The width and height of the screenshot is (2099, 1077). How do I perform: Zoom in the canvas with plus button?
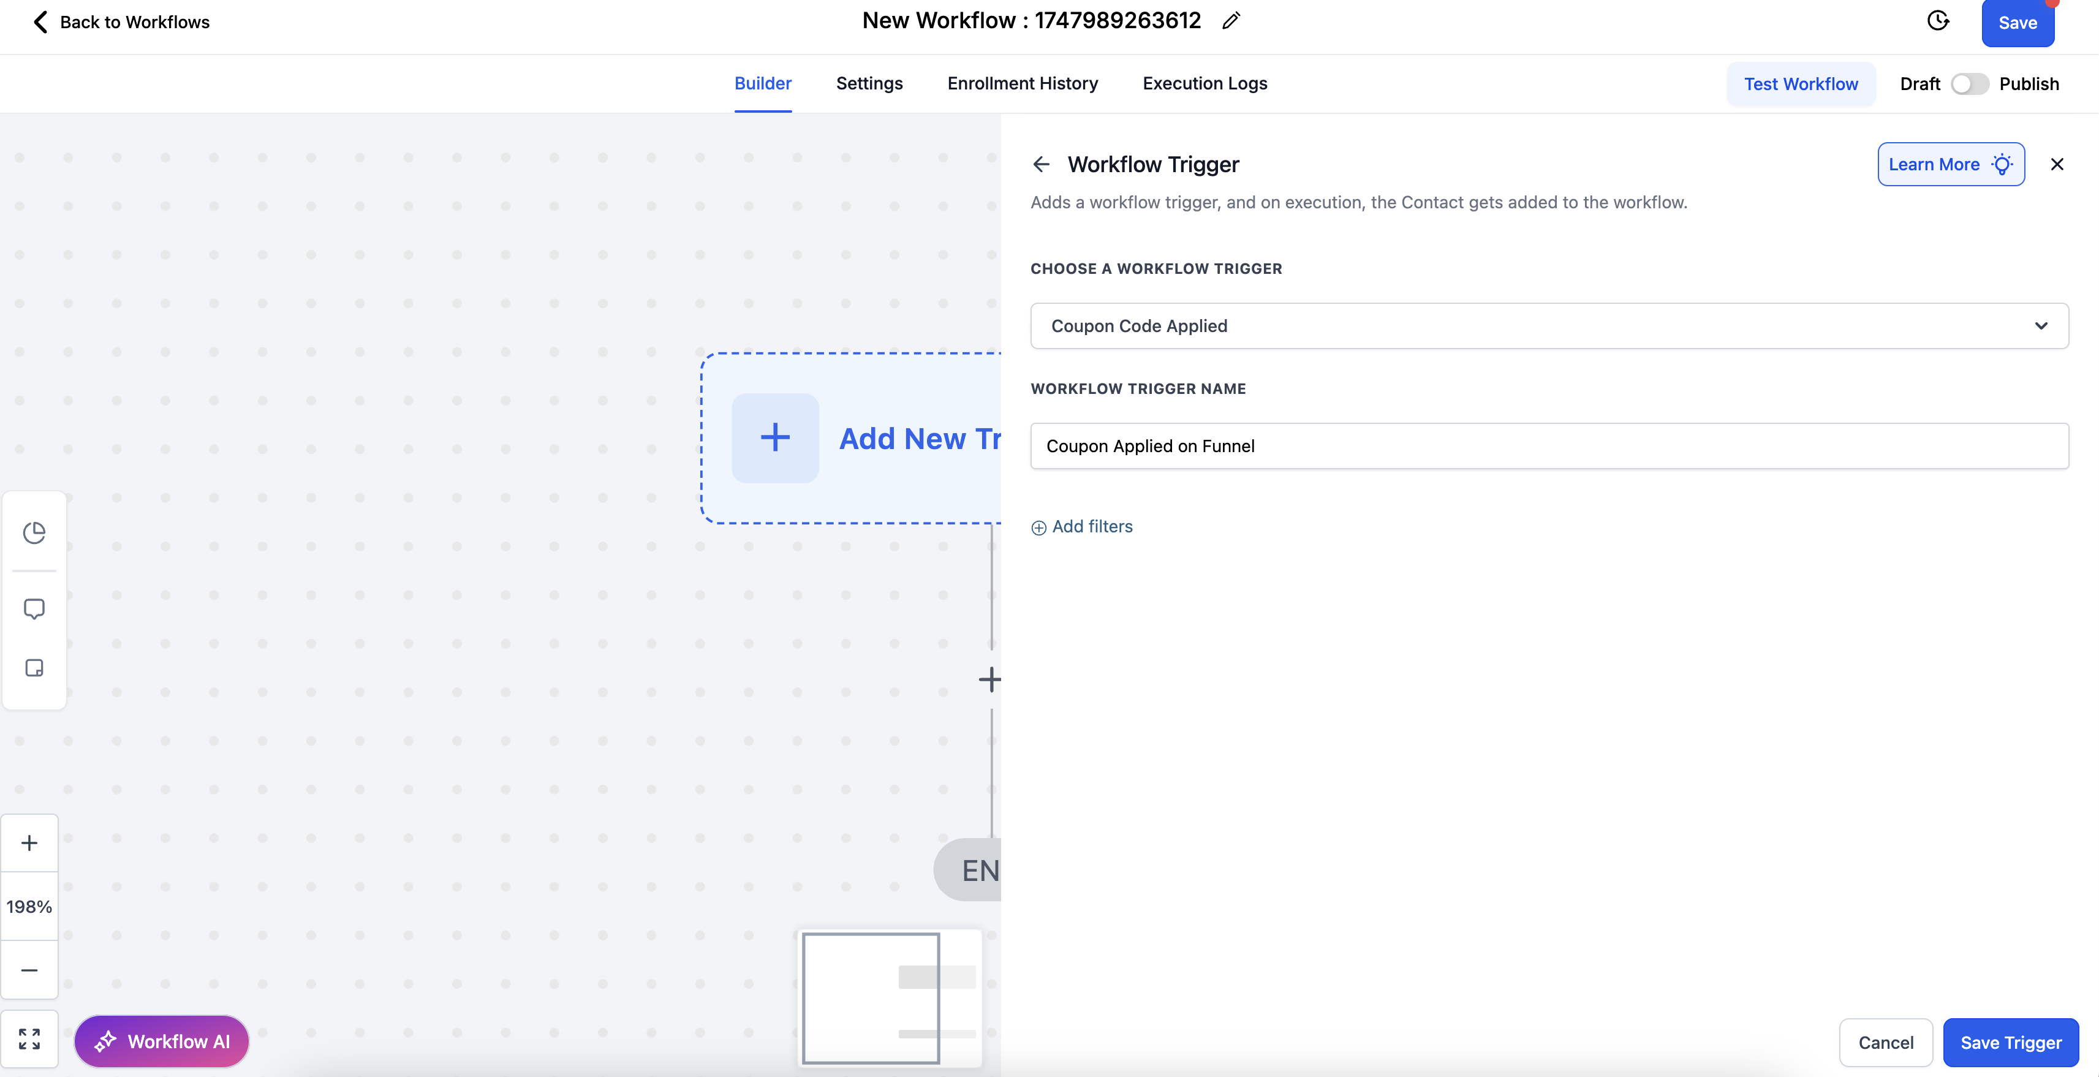29,843
